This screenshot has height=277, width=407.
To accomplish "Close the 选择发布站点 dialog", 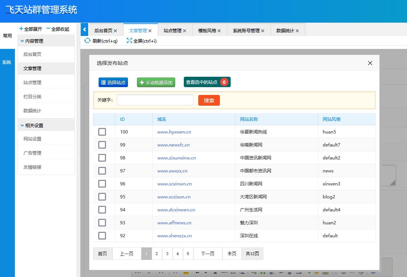I will tap(370, 63).
